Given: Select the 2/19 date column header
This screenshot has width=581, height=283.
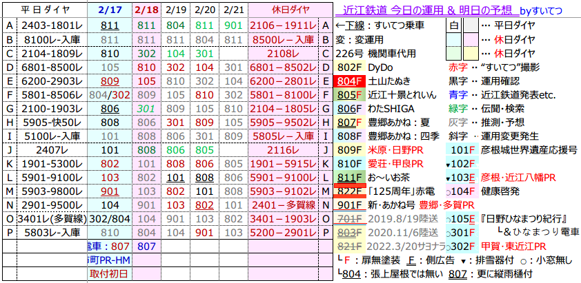Looking at the screenshot, I should (x=176, y=10).
